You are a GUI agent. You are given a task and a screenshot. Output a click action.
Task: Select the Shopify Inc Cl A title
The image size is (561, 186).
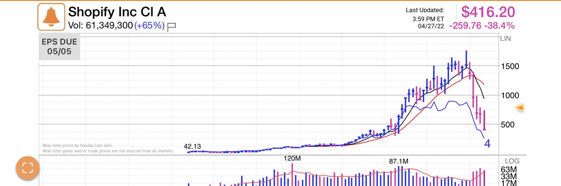coord(117,12)
